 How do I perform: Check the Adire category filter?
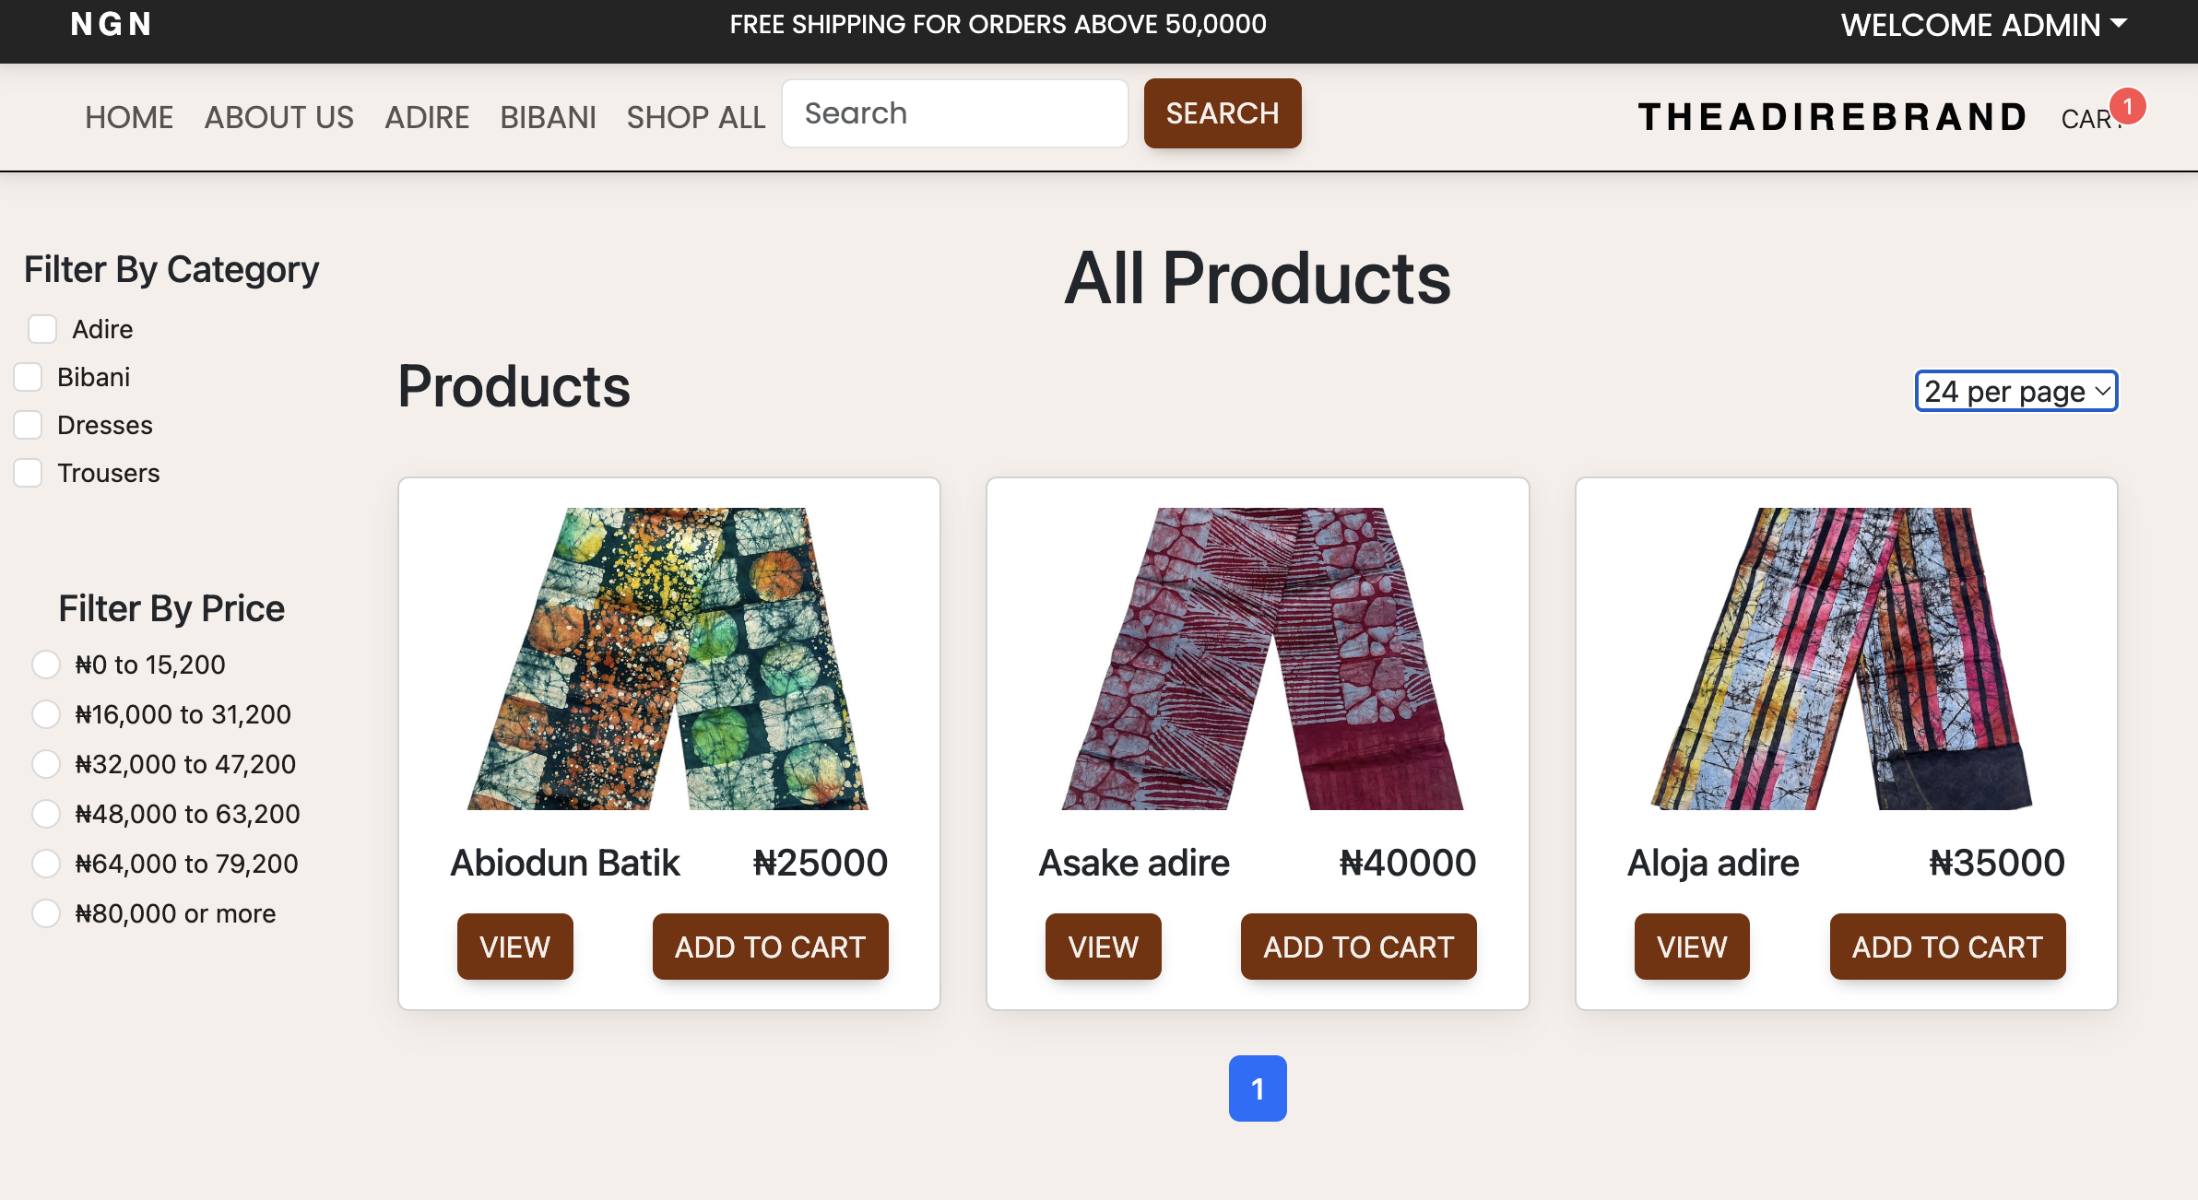(42, 329)
